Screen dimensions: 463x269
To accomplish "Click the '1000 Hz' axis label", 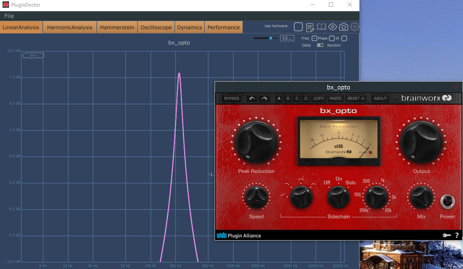I will point(233,266).
